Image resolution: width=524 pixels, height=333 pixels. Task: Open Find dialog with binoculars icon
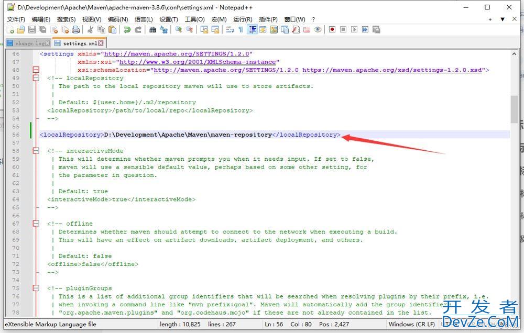tap(152, 30)
